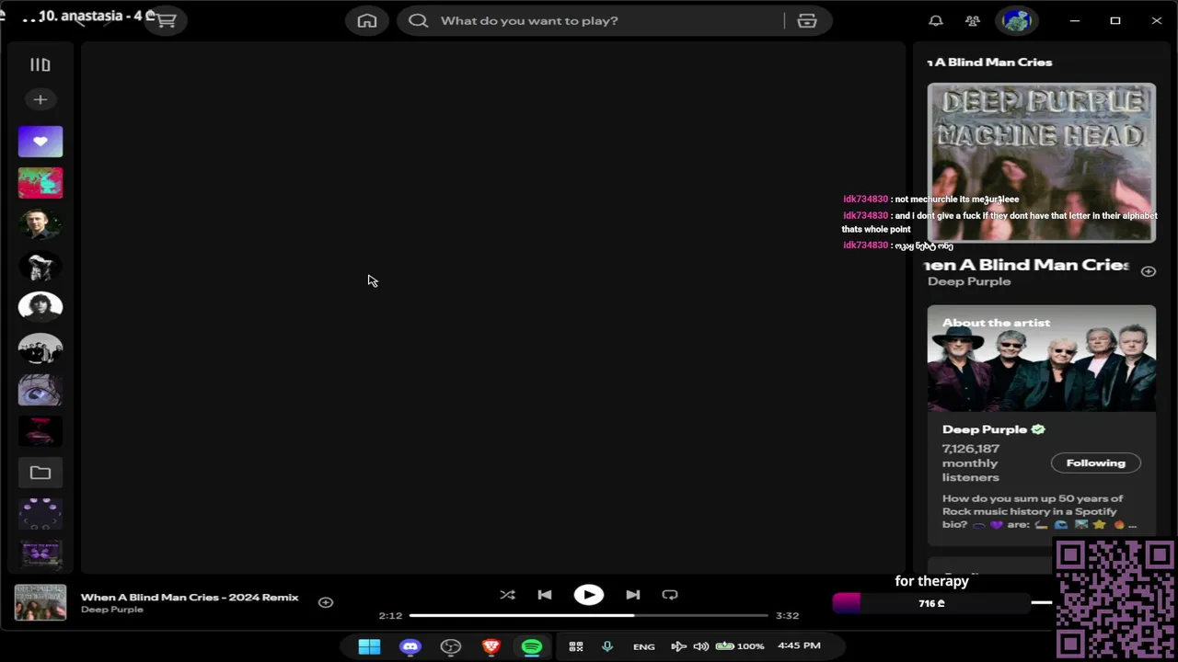
Task: Add song to library from Now Playing panel
Action: click(1149, 271)
